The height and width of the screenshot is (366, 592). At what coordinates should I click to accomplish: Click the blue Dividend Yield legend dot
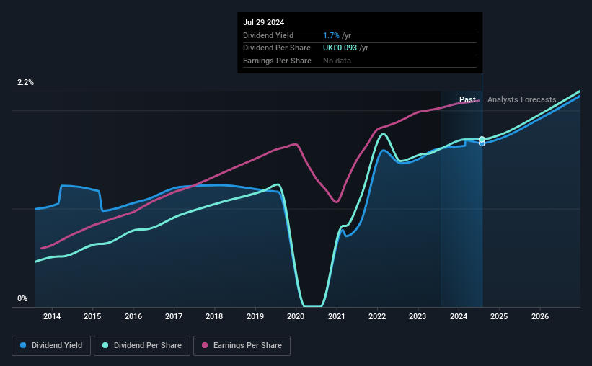23,345
